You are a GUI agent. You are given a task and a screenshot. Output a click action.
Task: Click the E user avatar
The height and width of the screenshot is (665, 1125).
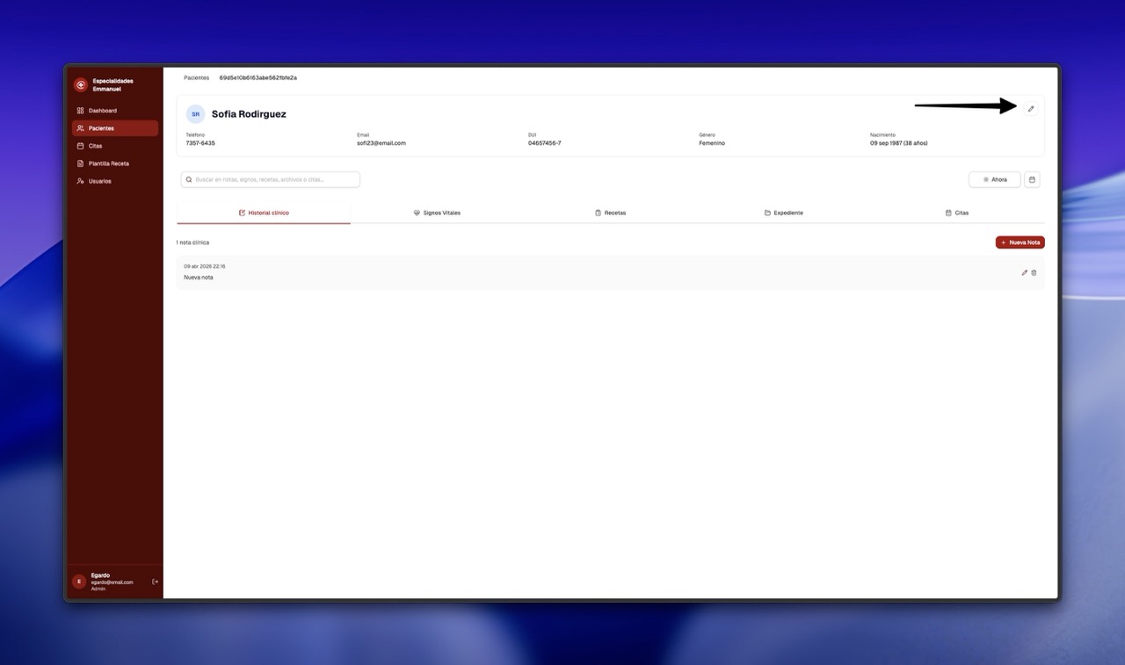pos(79,582)
